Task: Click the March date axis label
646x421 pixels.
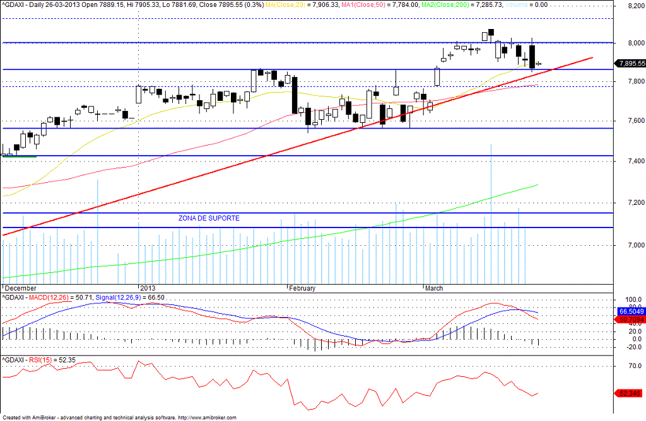Action: 434,288
